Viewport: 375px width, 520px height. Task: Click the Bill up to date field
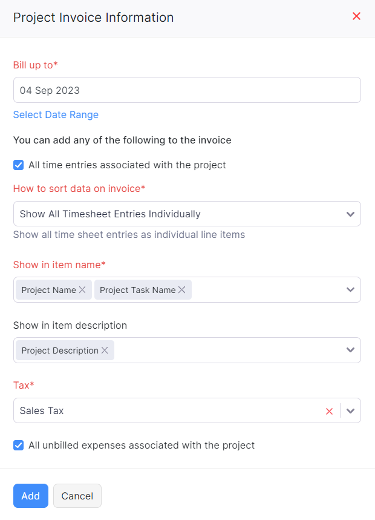(x=187, y=90)
